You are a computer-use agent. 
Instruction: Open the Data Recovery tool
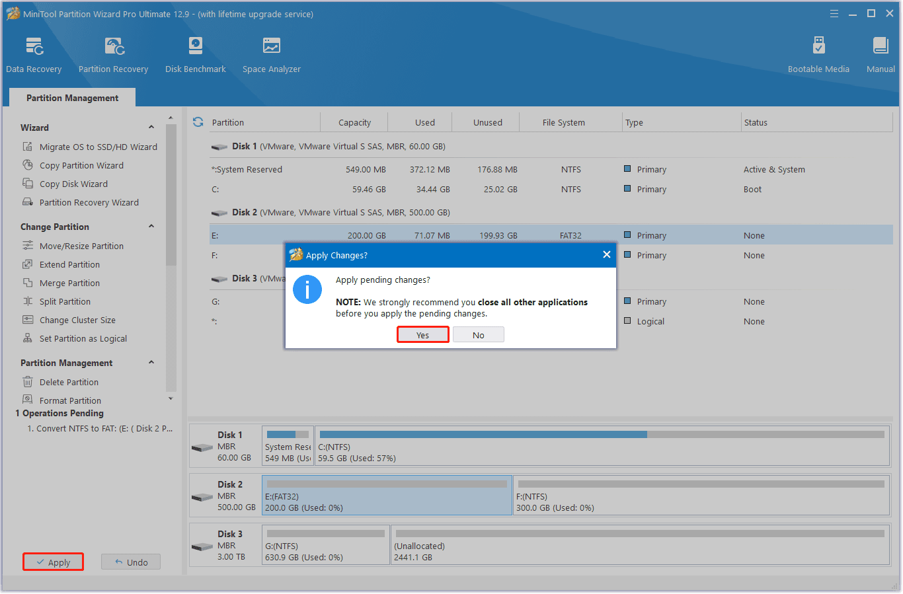point(34,56)
